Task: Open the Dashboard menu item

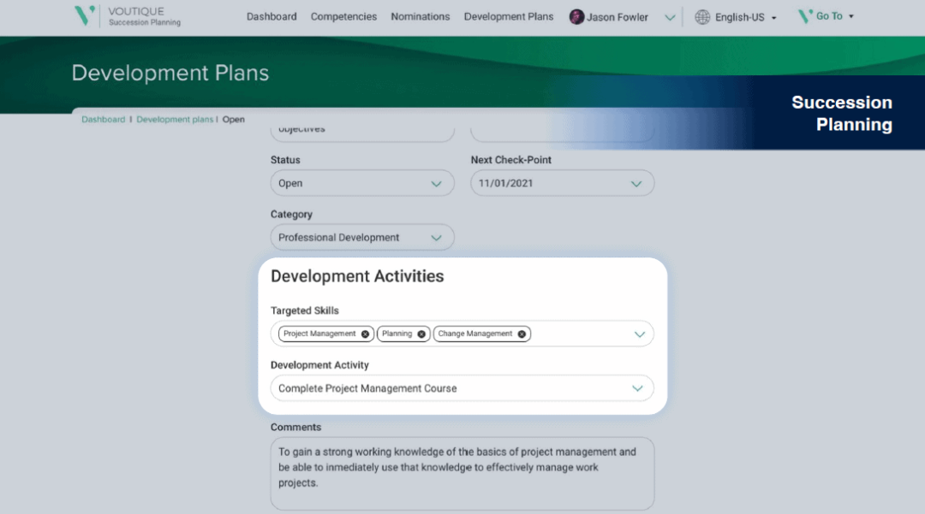Action: click(272, 16)
